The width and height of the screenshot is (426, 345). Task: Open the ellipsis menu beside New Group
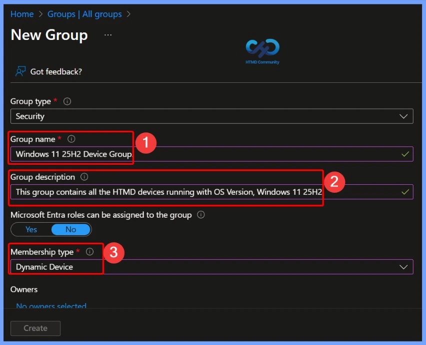(x=107, y=35)
